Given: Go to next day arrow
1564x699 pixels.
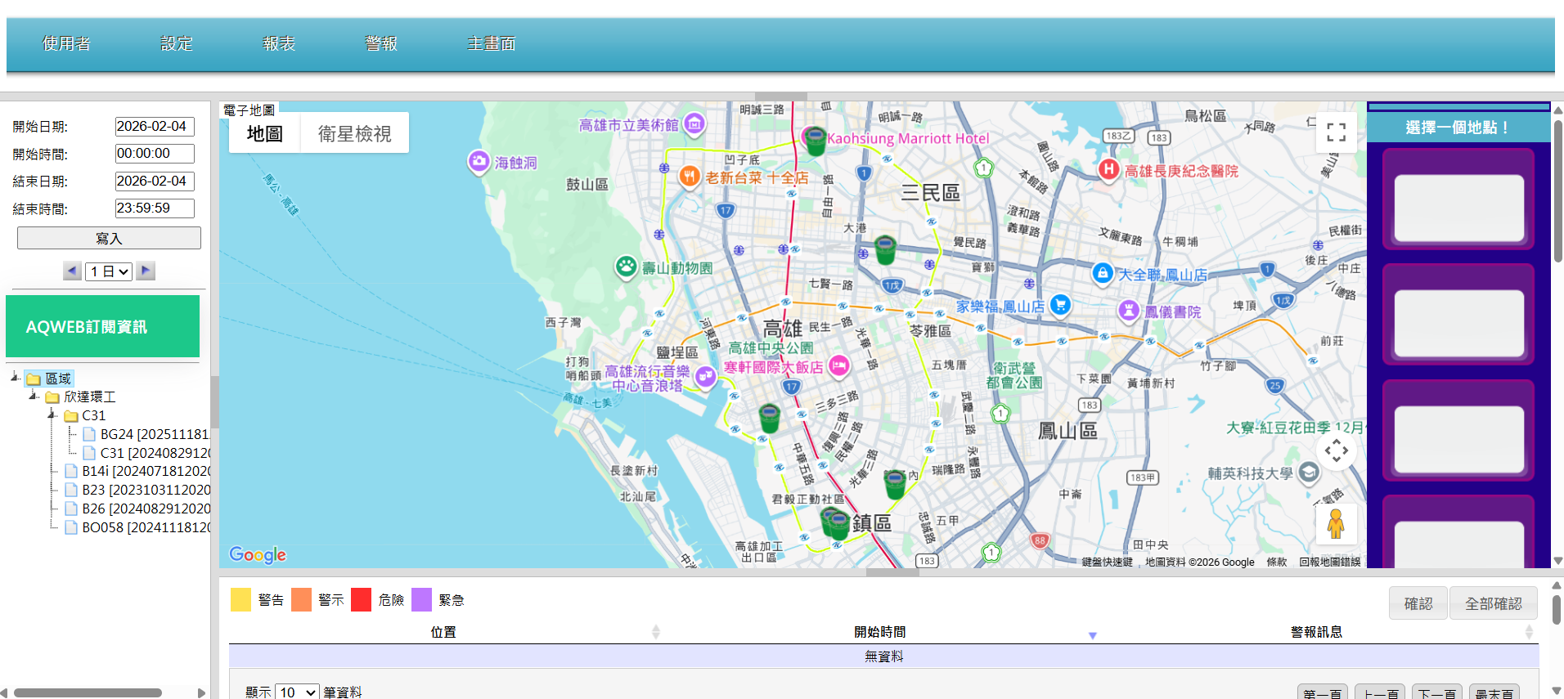Looking at the screenshot, I should click(146, 271).
